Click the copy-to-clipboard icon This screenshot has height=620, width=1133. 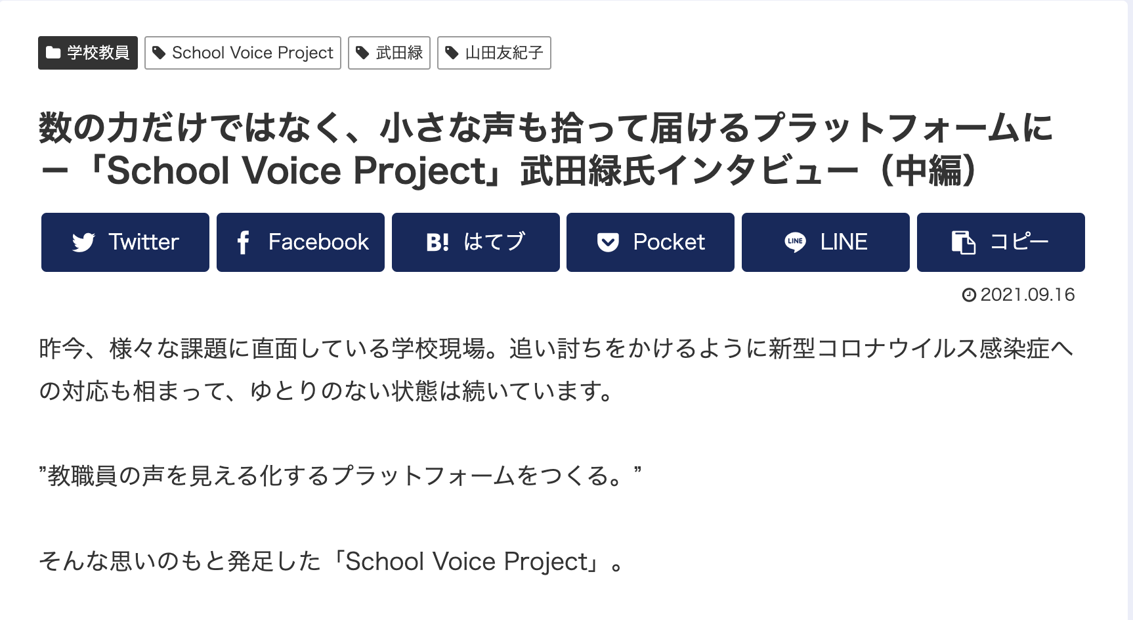(962, 242)
